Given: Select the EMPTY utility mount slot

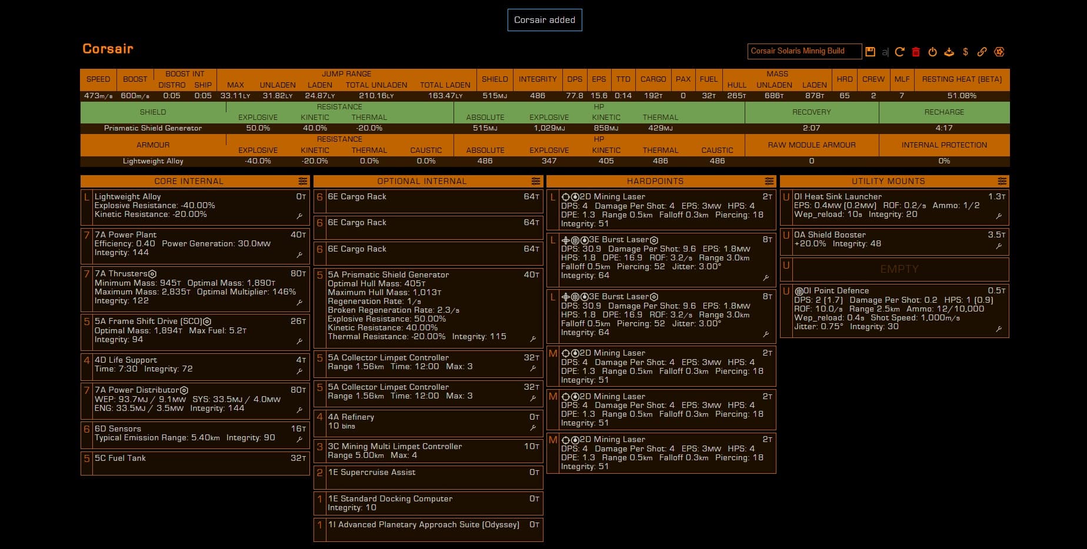Looking at the screenshot, I should coord(899,269).
